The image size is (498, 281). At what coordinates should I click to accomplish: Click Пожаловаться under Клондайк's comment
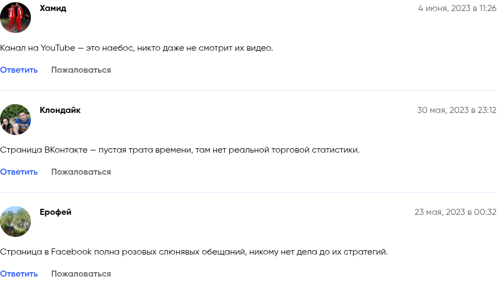click(x=81, y=172)
